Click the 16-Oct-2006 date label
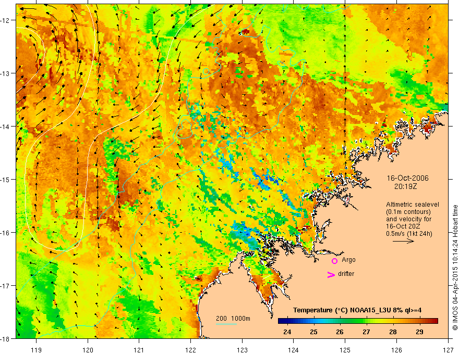The height and width of the screenshot is (354, 459). coord(407,178)
